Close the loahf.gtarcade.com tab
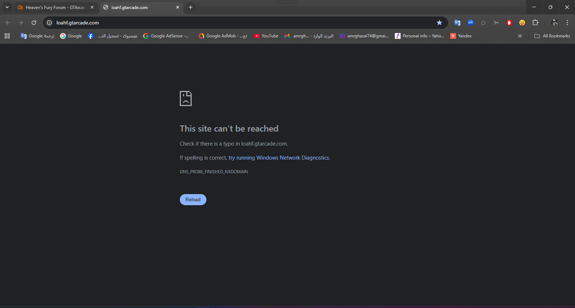The image size is (575, 308). (x=178, y=7)
